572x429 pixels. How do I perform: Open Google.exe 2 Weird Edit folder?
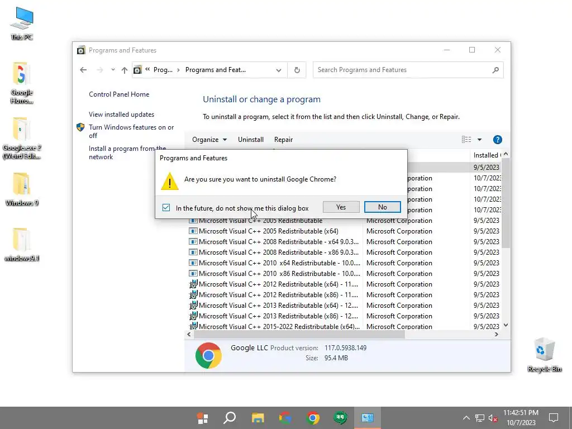pyautogui.click(x=22, y=139)
